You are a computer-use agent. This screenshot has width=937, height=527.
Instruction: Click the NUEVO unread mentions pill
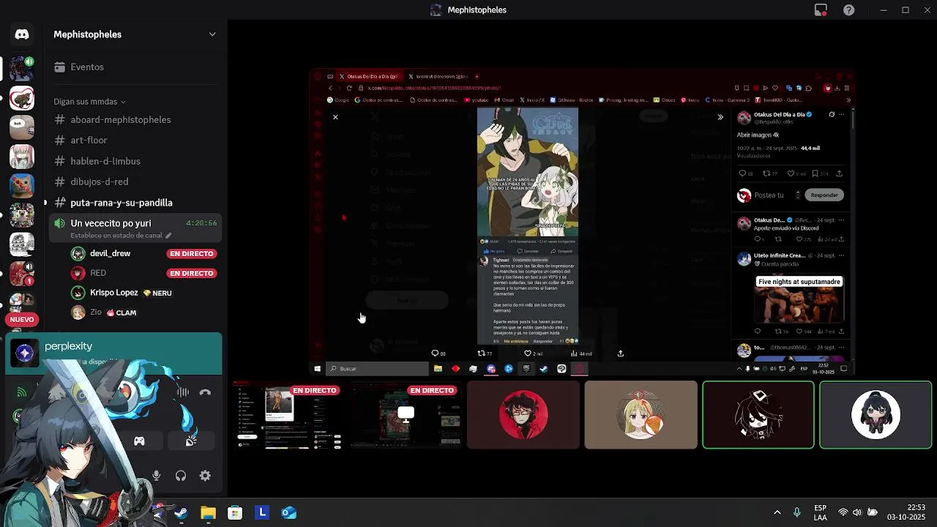22,319
